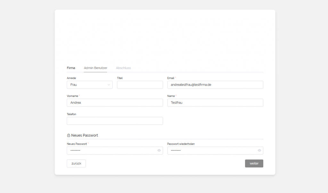Show password in Neues Passwort field
Image resolution: width=328 pixels, height=193 pixels.
click(159, 150)
